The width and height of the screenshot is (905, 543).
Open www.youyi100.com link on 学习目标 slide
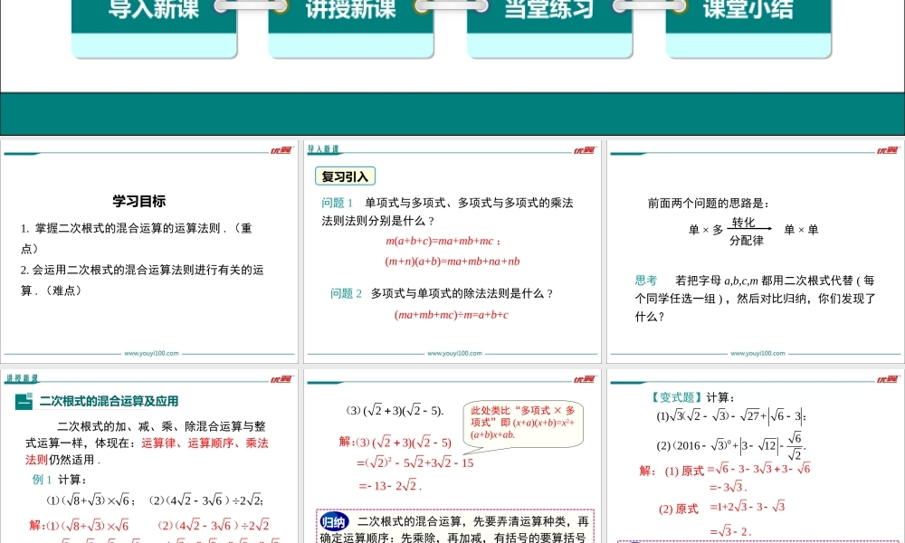tap(150, 354)
